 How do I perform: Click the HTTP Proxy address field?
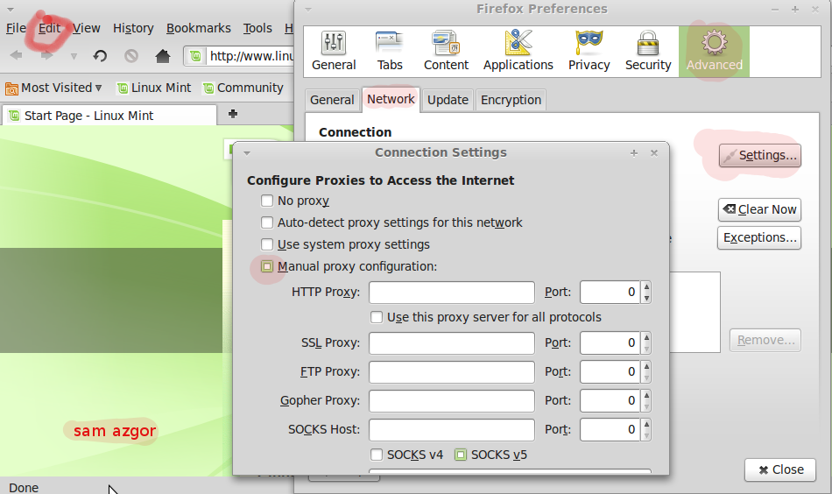point(452,293)
